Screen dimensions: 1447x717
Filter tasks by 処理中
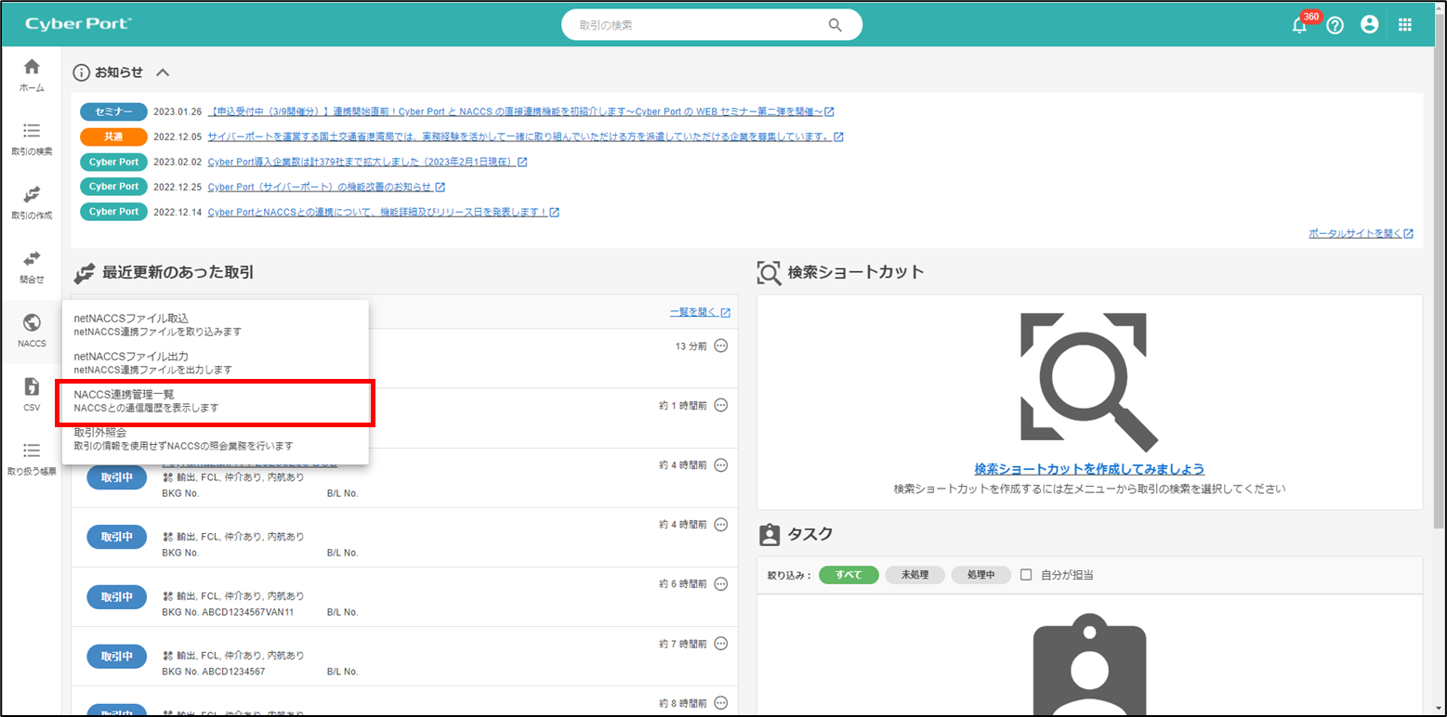click(980, 575)
